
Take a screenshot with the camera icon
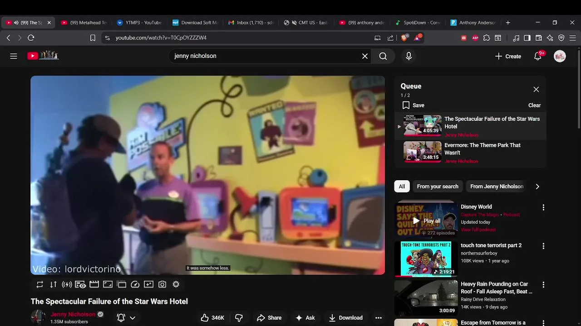coord(162,284)
